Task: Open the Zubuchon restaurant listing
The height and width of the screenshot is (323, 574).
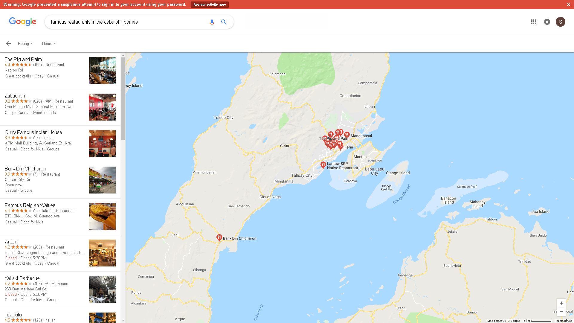Action: [x=15, y=96]
